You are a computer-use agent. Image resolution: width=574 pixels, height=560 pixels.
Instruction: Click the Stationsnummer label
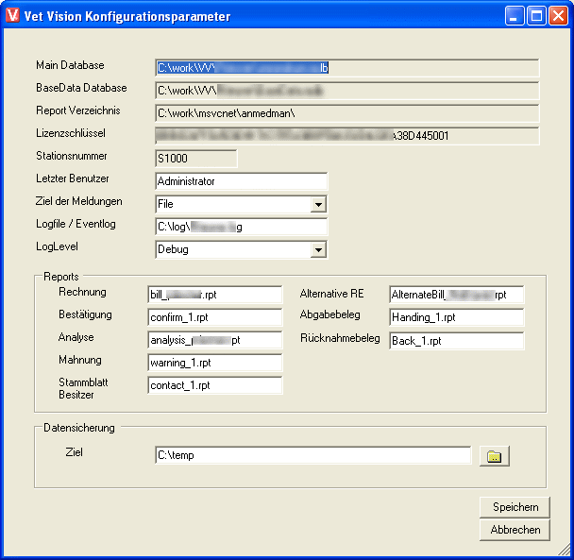tap(72, 156)
